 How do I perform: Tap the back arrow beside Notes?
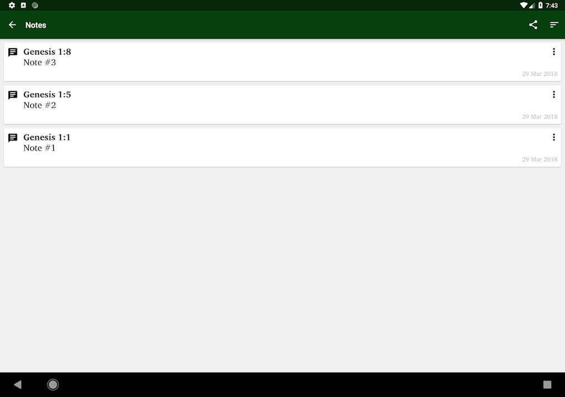point(12,25)
